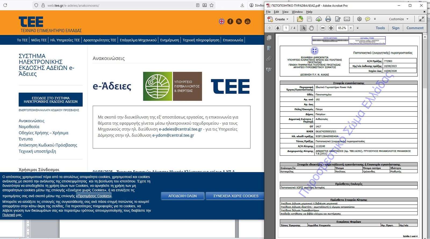Open a file with the folder icon
430x239 pixels.
coord(300,19)
